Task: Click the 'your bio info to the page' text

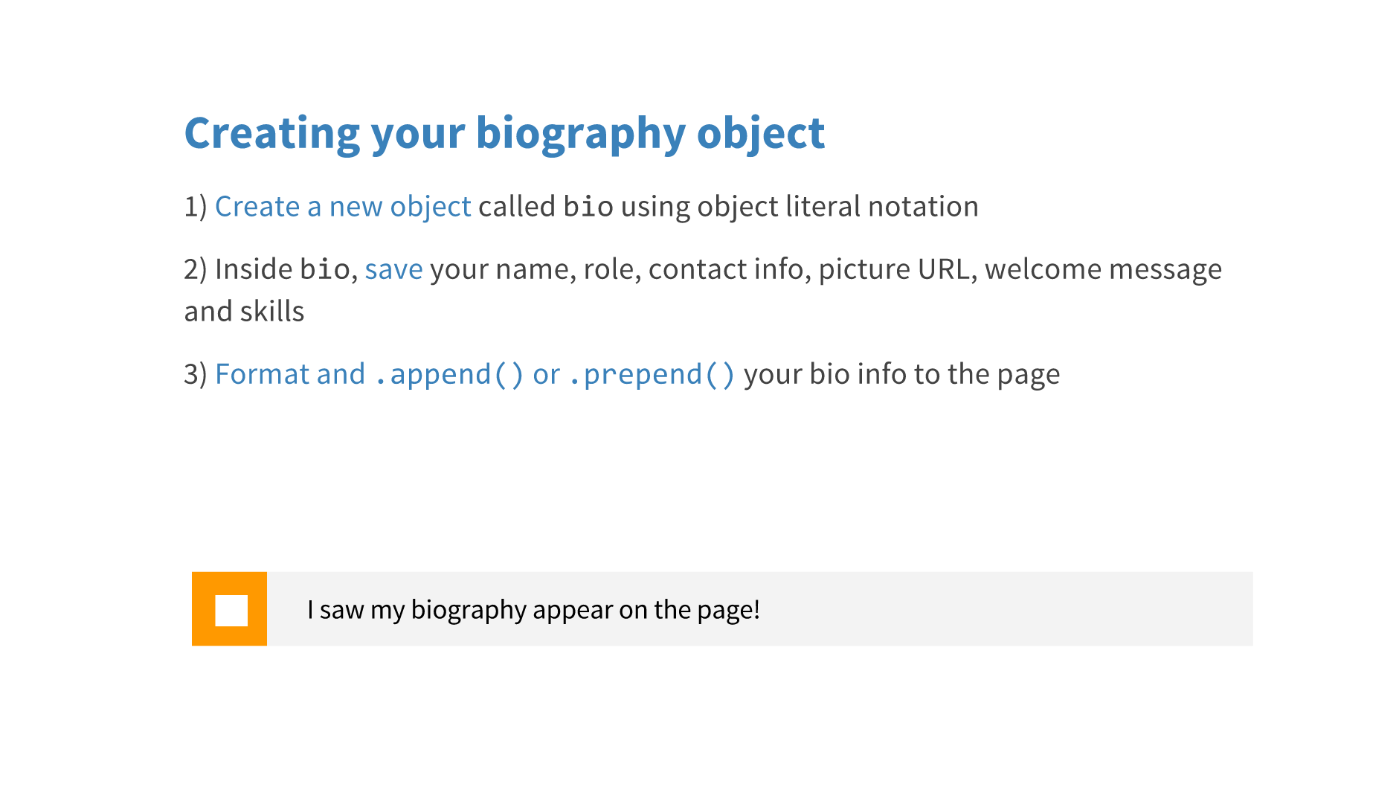Action: point(901,374)
